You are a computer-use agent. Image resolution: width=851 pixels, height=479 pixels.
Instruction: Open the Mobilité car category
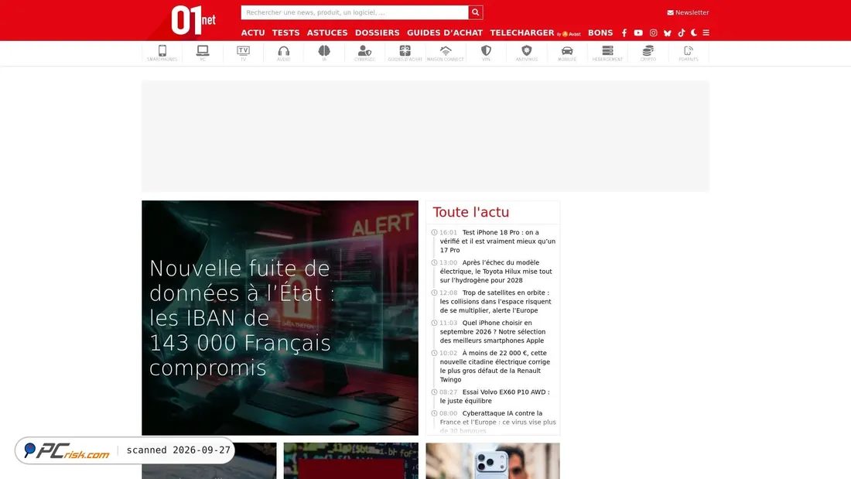[x=567, y=53]
